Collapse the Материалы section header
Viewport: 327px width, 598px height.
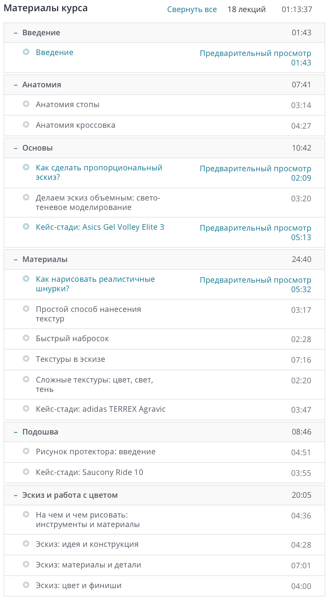click(x=164, y=259)
